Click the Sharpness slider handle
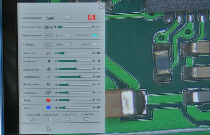210x135 pixels. point(67,85)
